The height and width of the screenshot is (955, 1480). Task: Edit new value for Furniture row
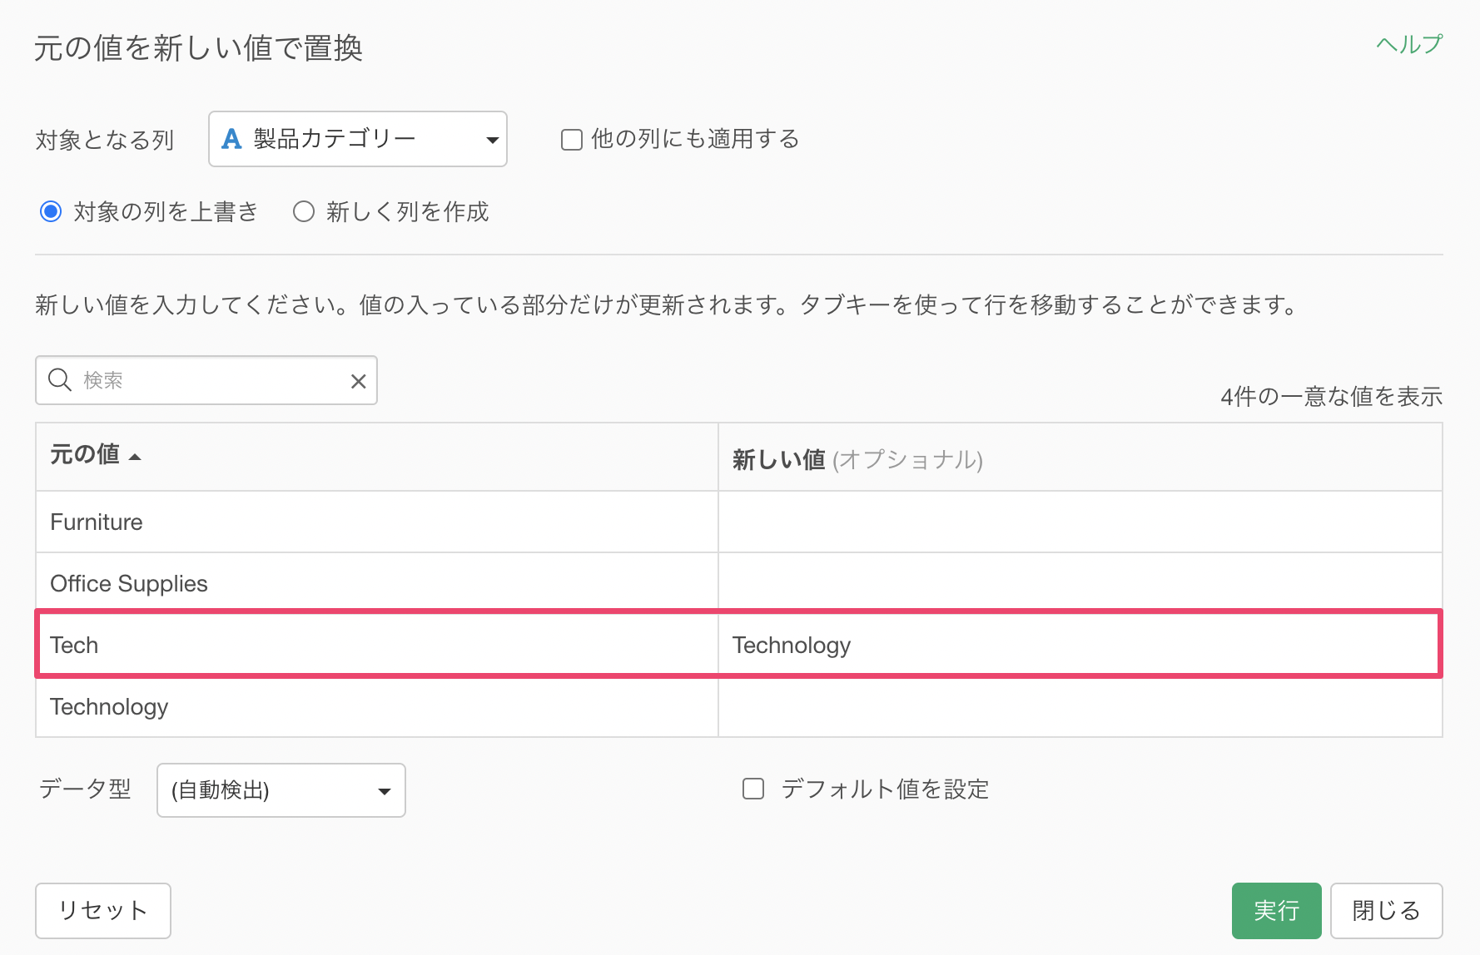tap(1080, 522)
